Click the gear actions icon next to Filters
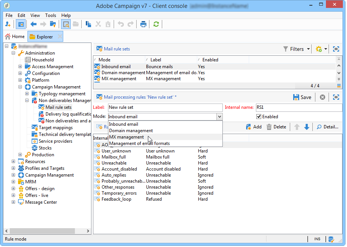347x247 pixels. (x=319, y=49)
